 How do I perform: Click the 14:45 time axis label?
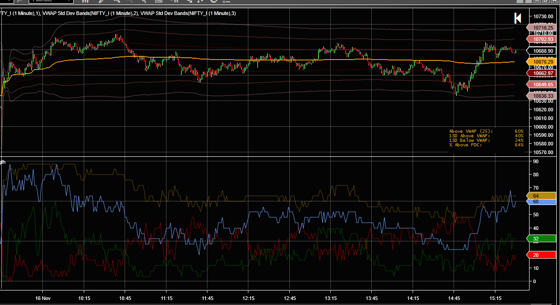(x=454, y=298)
